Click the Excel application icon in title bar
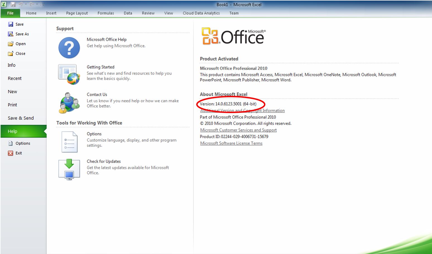Image resolution: width=432 pixels, height=254 pixels. coord(4,4)
